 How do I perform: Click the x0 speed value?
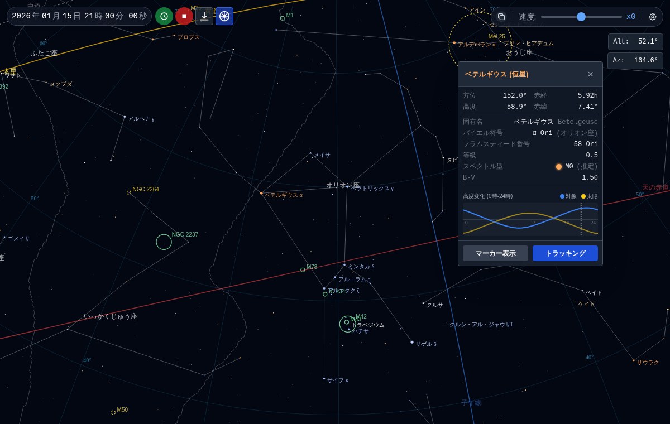click(631, 17)
